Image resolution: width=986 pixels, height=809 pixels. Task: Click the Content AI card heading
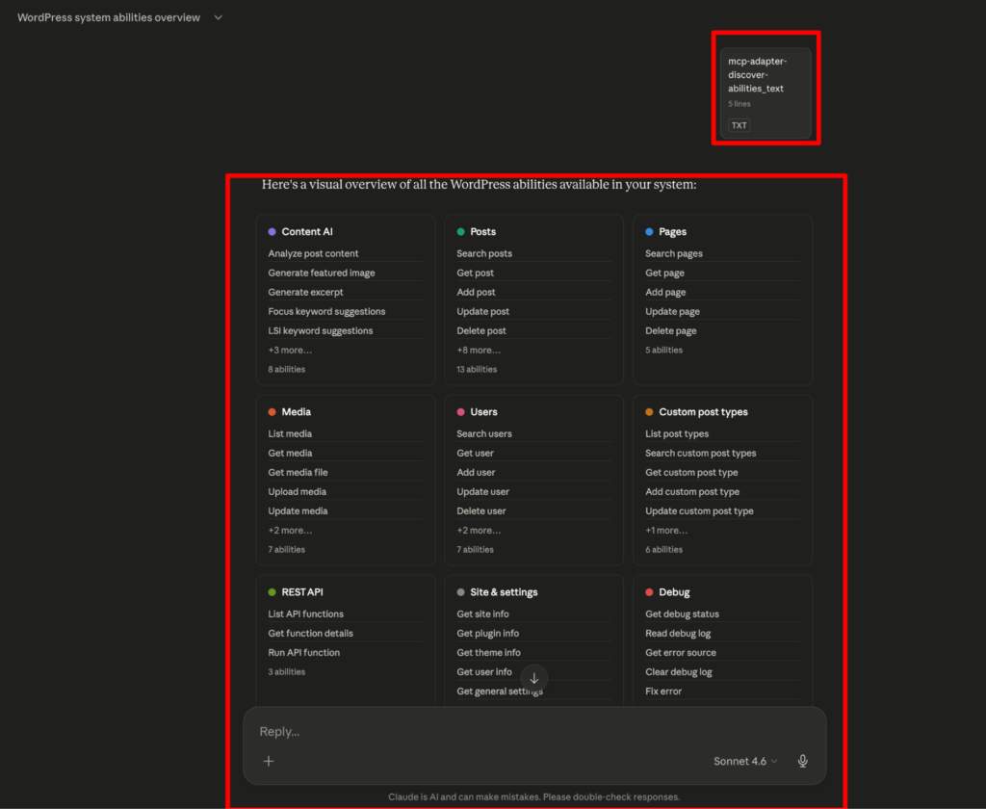[307, 231]
